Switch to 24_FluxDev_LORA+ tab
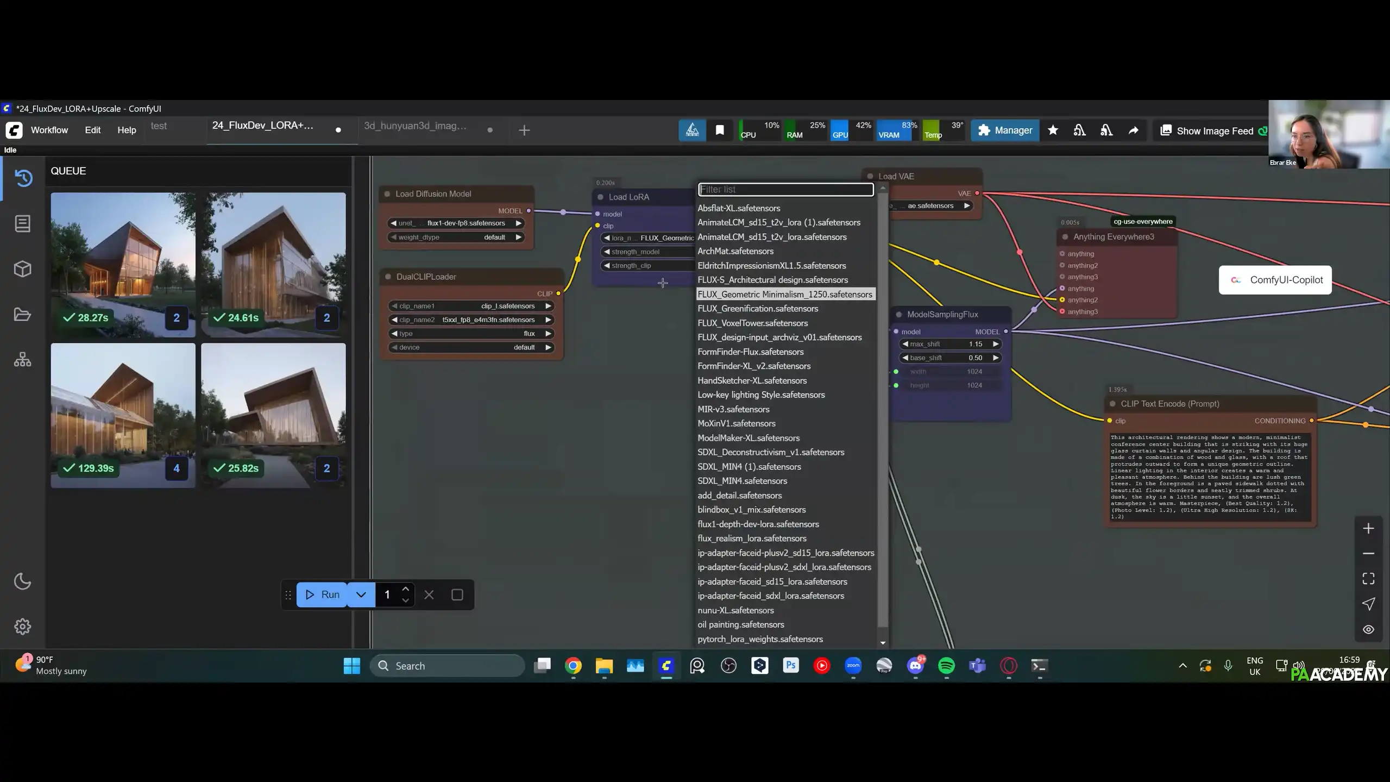Screen dimensions: 1390x782 pyautogui.click(x=263, y=126)
